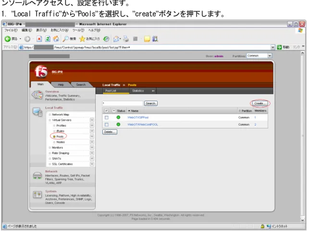The width and height of the screenshot is (310, 231).
Task: Open the Partition Common dropdown
Action: pyautogui.click(x=259, y=56)
